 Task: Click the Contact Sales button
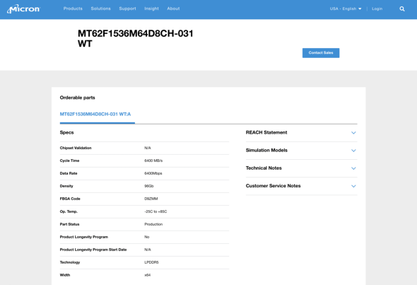click(321, 53)
